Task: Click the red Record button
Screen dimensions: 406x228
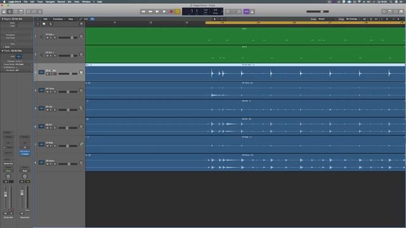Action: tap(171, 11)
